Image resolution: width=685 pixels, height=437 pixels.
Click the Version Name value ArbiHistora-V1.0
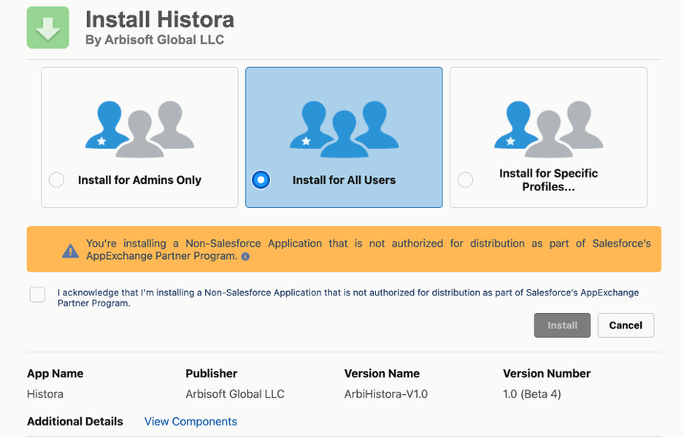[x=385, y=394]
